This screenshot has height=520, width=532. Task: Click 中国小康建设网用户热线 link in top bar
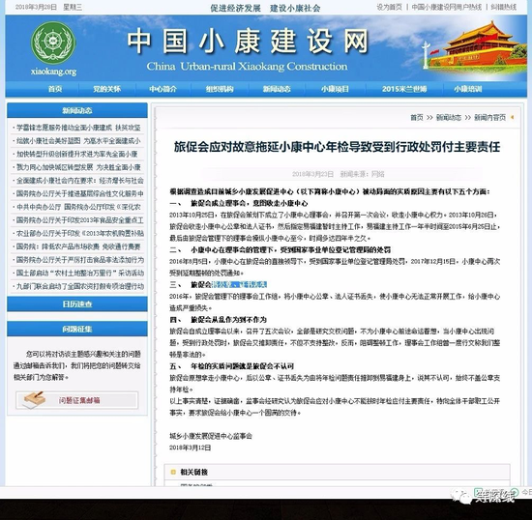point(447,7)
